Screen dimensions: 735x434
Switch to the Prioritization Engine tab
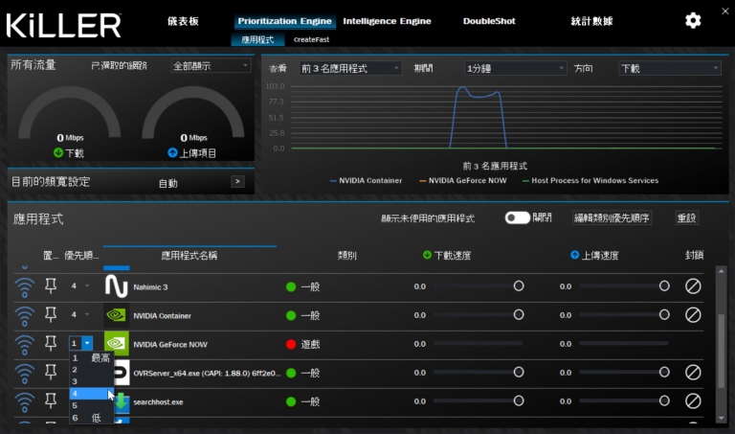284,21
